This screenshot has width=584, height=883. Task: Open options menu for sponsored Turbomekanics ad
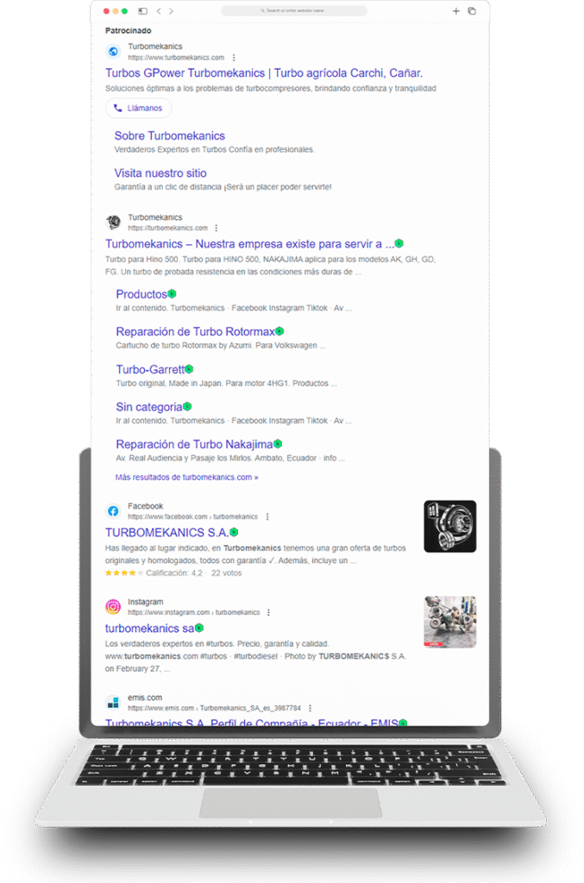[x=234, y=58]
